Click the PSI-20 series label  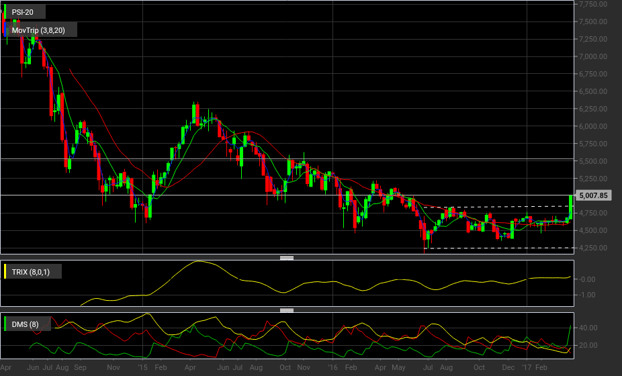[x=23, y=12]
